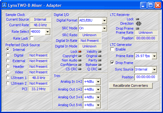The height and width of the screenshot is (113, 163).
Task: Open the Analog Out 1+2 trim dropdown
Action: point(98,90)
